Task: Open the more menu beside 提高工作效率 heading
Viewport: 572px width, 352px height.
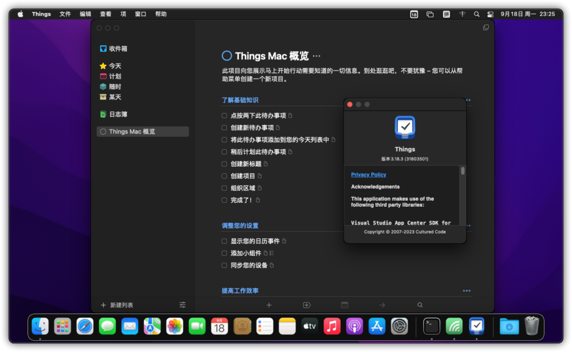Action: (467, 290)
